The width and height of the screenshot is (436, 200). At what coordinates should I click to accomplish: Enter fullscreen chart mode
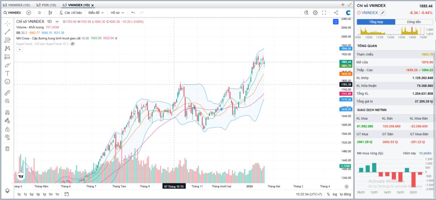click(324, 13)
